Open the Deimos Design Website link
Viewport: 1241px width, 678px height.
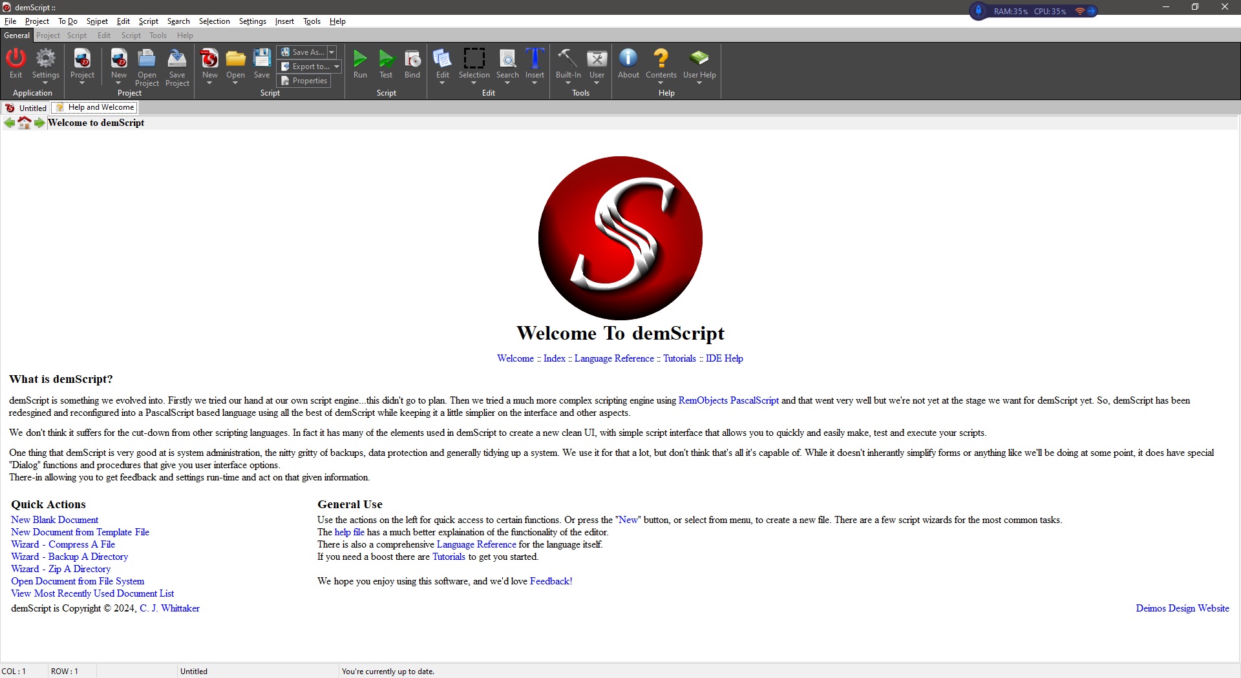[x=1183, y=608]
